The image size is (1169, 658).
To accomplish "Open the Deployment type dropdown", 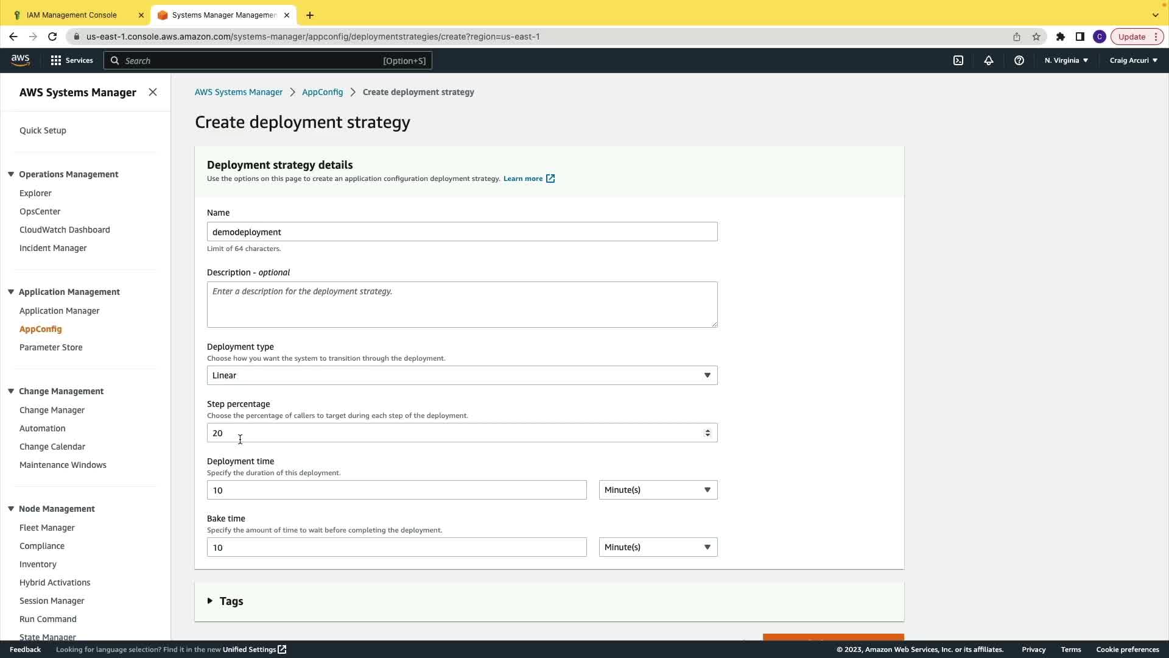I will tap(462, 375).
